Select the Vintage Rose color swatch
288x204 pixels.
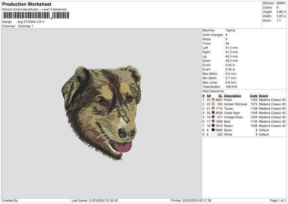pos(213,117)
